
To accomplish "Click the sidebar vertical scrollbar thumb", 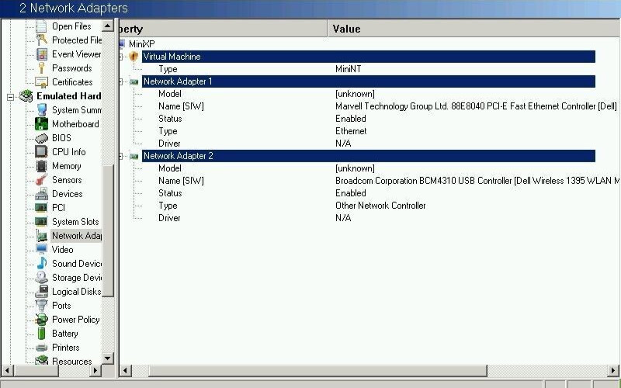I will (x=107, y=230).
